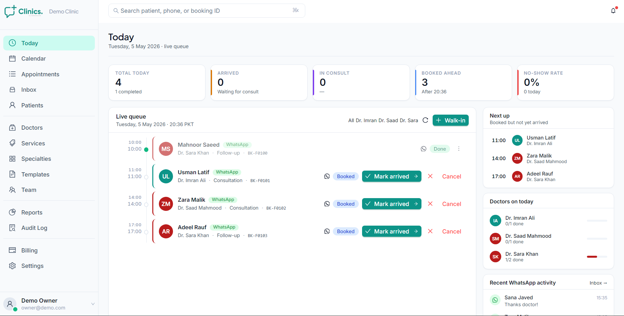
Task: Refresh the live queue
Action: (425, 120)
